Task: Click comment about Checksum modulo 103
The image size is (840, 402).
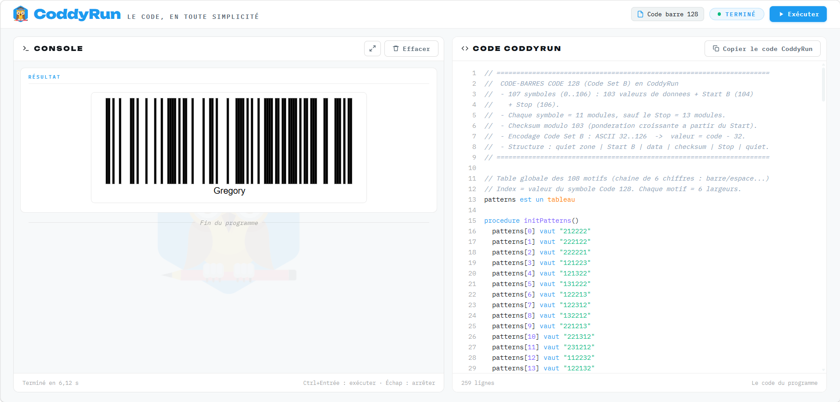Action: 621,126
